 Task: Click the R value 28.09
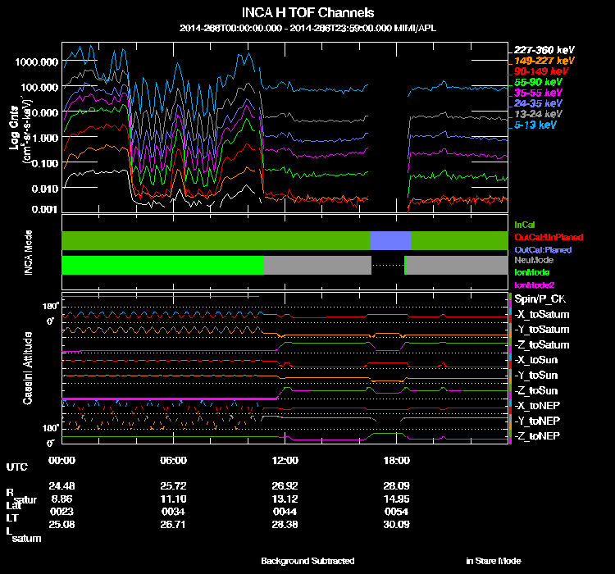click(396, 486)
